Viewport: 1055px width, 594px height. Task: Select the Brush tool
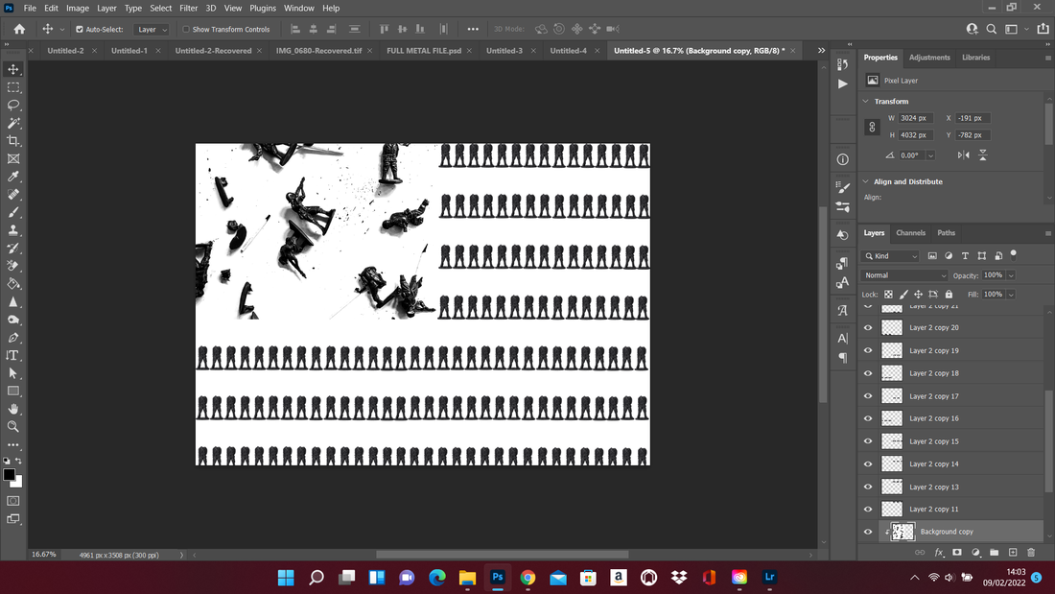point(12,212)
